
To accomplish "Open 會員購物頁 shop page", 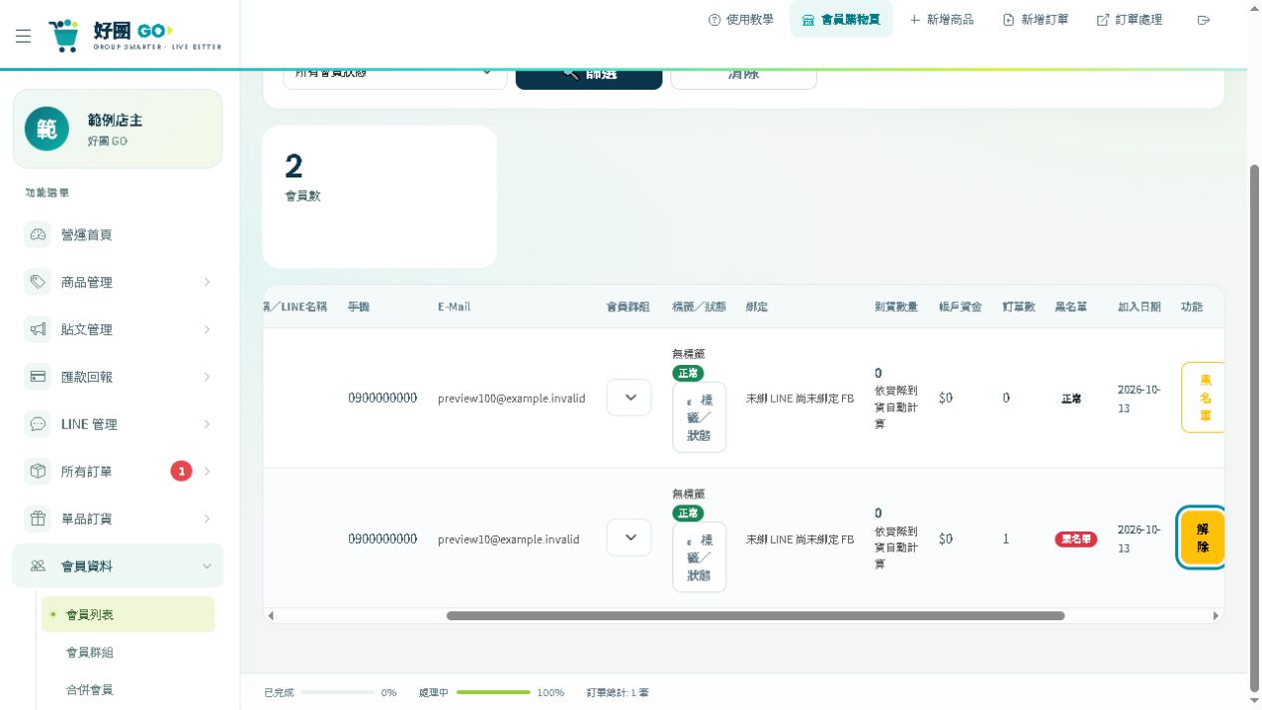I will coord(841,20).
